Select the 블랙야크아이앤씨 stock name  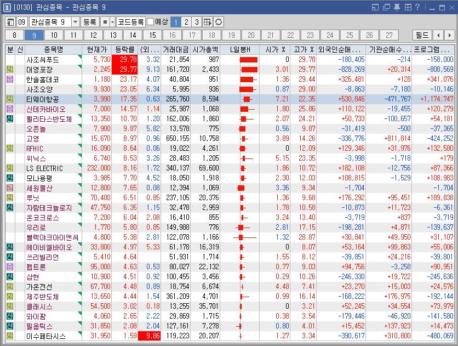click(52, 237)
